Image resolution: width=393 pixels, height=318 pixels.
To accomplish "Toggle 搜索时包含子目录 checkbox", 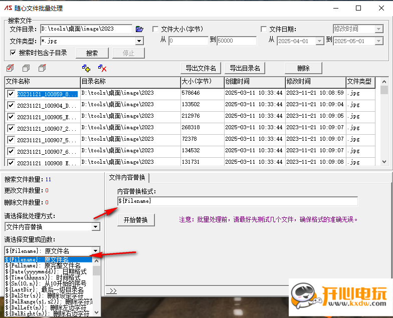I will click(13, 53).
